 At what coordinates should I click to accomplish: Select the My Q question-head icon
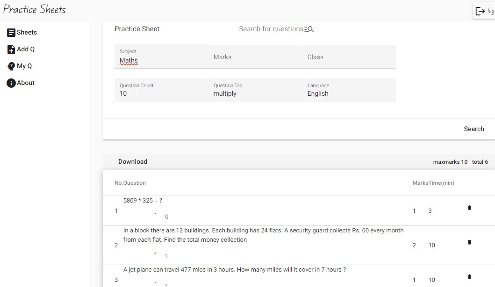tap(11, 66)
